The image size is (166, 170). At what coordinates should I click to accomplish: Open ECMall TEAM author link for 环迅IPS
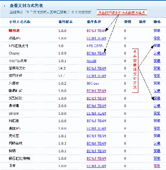pyautogui.click(x=96, y=38)
